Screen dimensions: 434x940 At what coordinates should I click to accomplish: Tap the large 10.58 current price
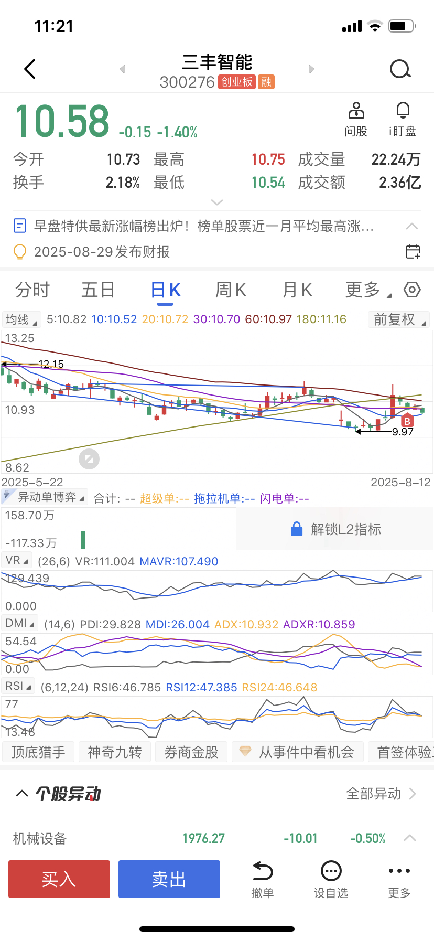point(62,121)
